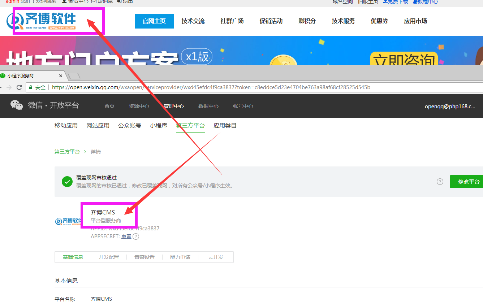Close the 小程序服务商 browser tab
The image size is (483, 304).
[x=61, y=76]
